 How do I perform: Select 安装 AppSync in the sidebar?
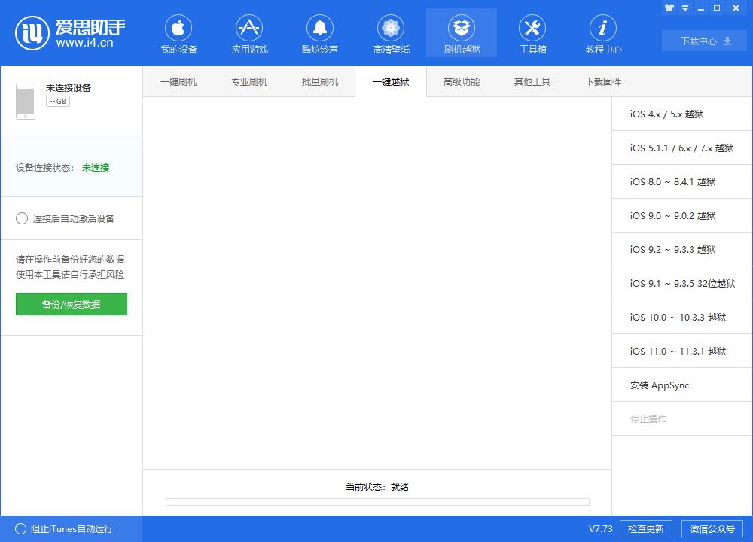[x=681, y=385]
